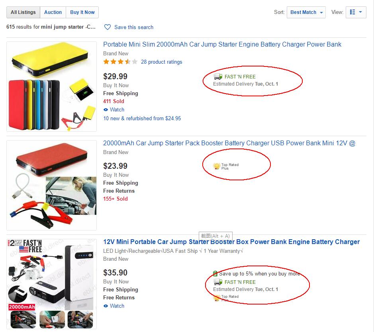Switch to the Buy It Now tab
The image size is (374, 332).
click(82, 12)
